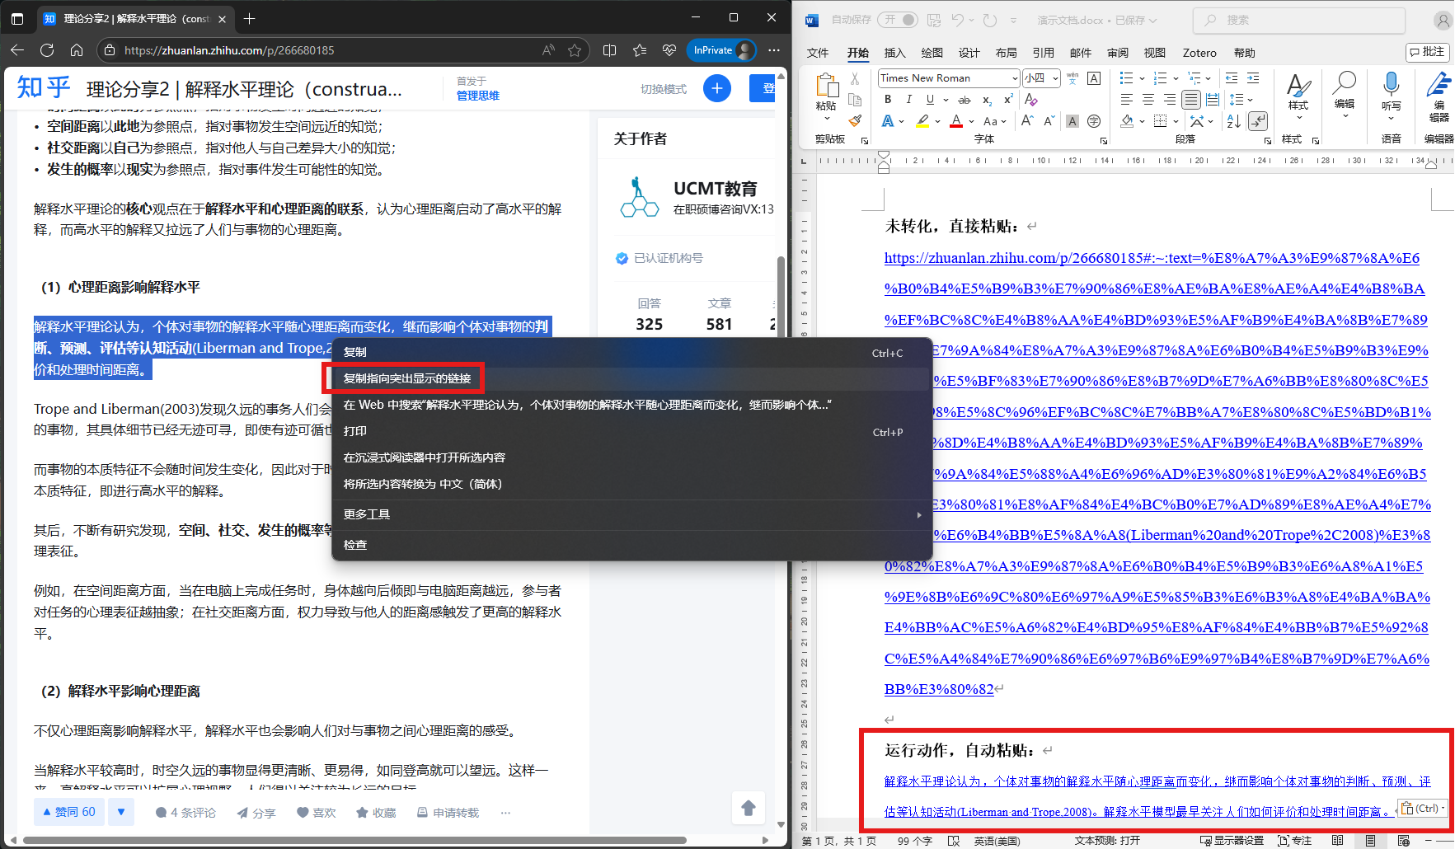Click the 管理思维 column link on Zhihu

[478, 96]
